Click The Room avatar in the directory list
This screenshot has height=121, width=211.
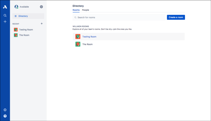coord(78,44)
